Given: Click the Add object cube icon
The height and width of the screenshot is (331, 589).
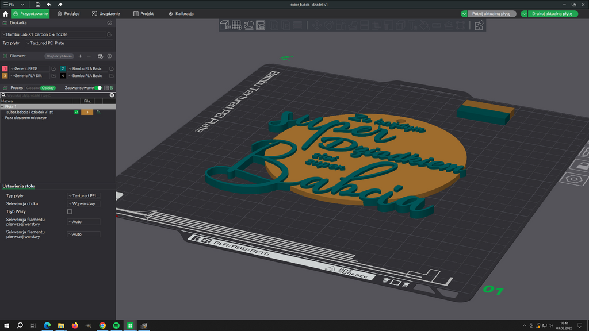Looking at the screenshot, I should [225, 25].
